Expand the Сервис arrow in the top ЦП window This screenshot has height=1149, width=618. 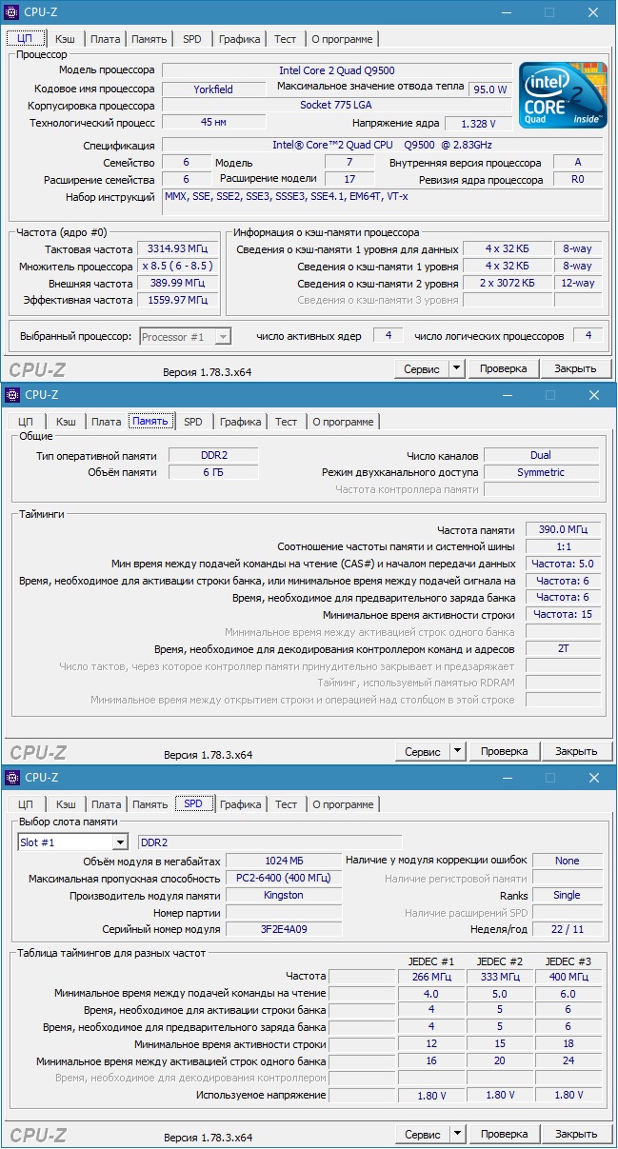click(455, 368)
